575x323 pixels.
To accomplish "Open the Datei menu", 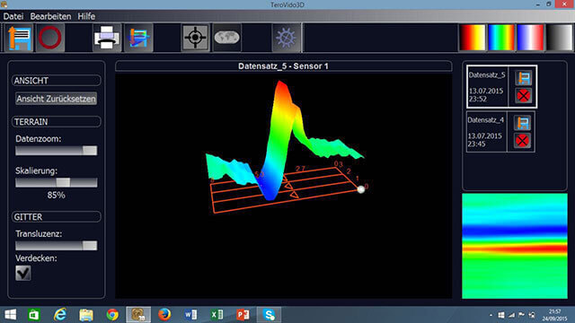I will click(x=13, y=16).
